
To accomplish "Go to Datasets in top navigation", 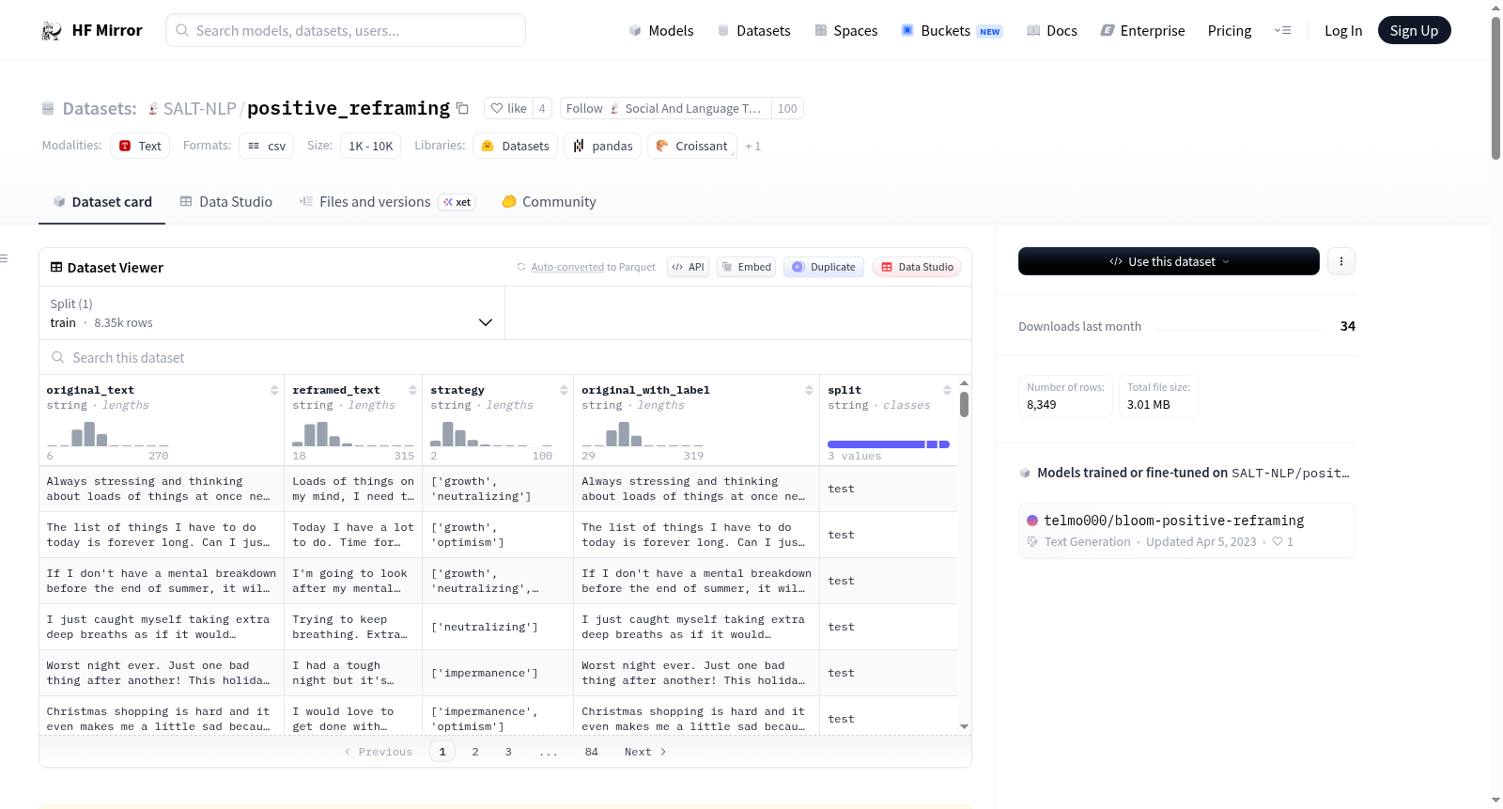I will pyautogui.click(x=753, y=31).
